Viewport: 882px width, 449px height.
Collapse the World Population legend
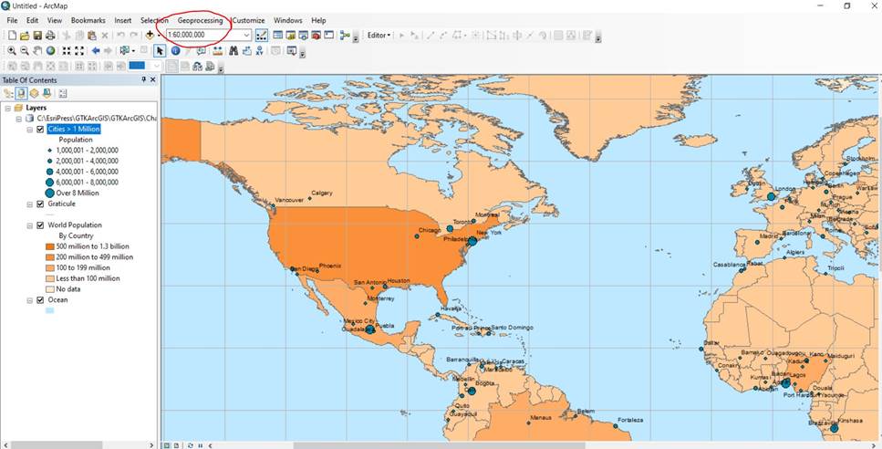30,225
